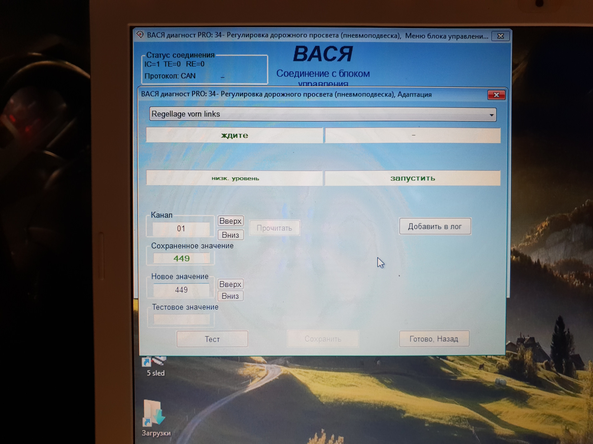The image size is (593, 444).
Task: Click the Канал field showing 01
Action: [181, 228]
